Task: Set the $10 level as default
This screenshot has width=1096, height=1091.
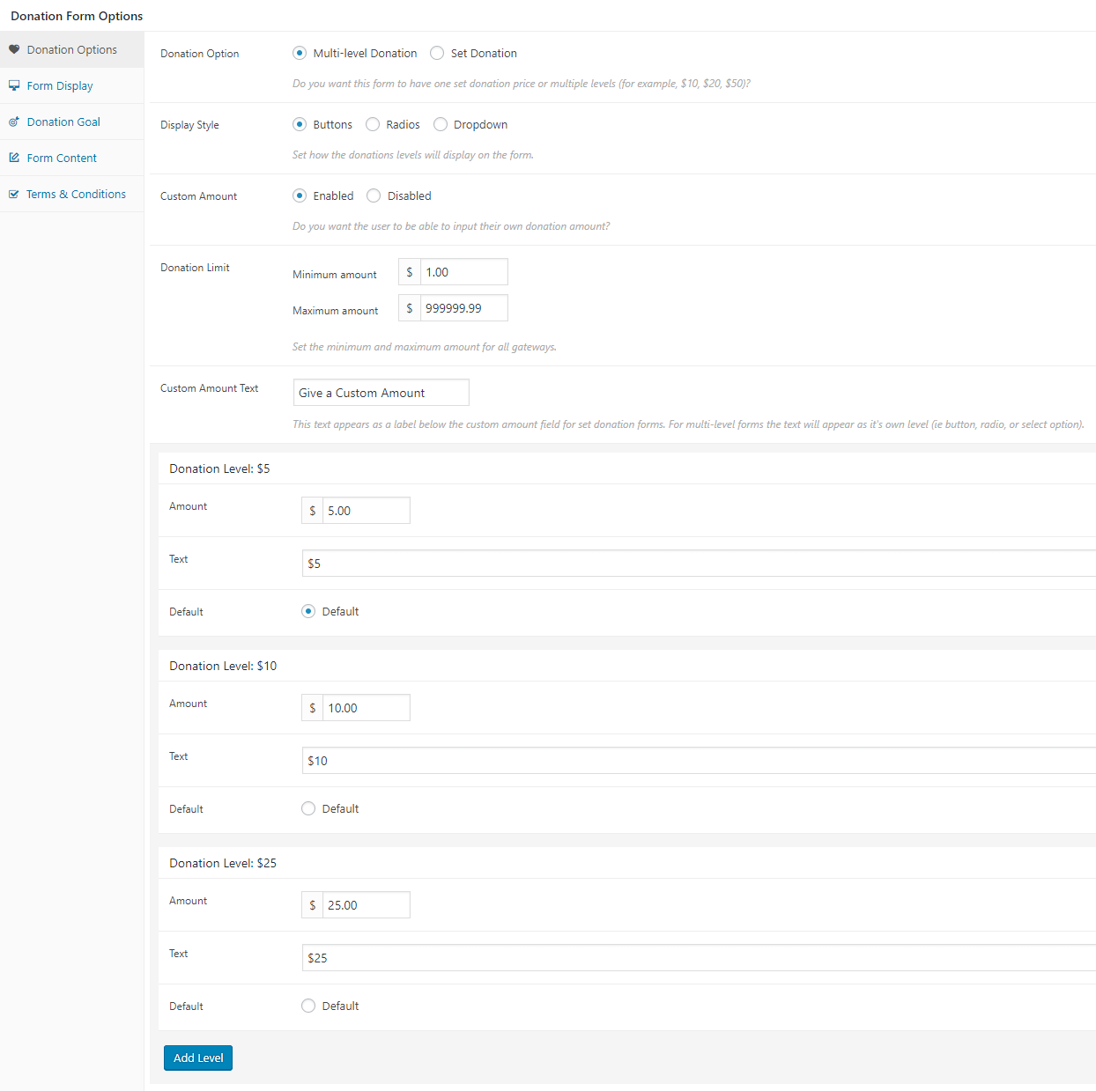Action: click(x=308, y=808)
